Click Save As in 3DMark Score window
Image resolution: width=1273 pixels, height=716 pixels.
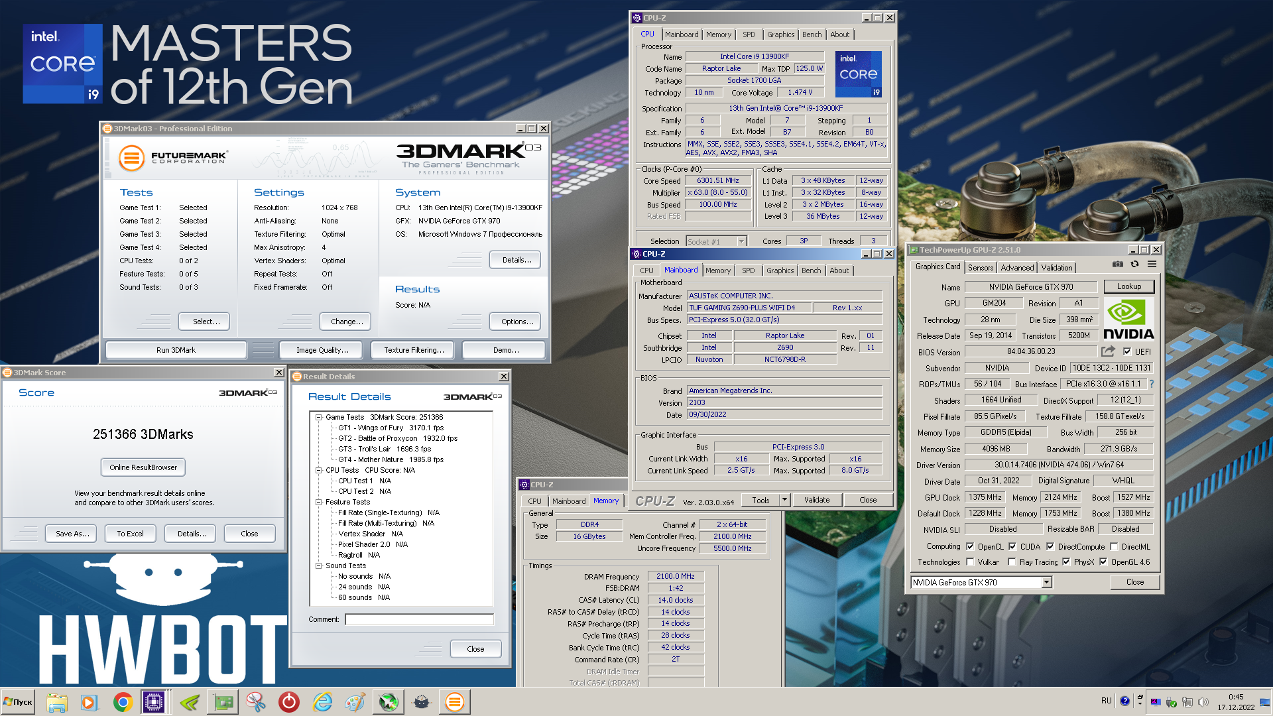pos(72,534)
